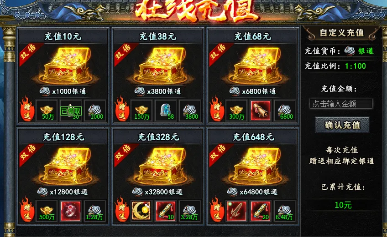Click the 确认充值 confirm button
Screen dimensions: 387x237
342,125
